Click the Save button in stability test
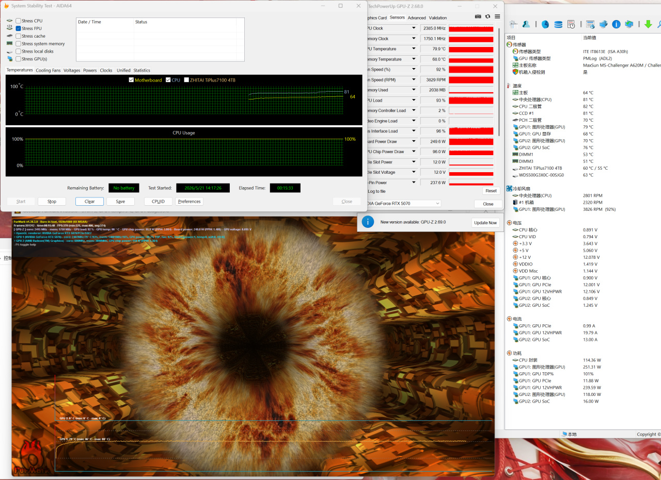This screenshot has width=661, height=480. point(120,202)
